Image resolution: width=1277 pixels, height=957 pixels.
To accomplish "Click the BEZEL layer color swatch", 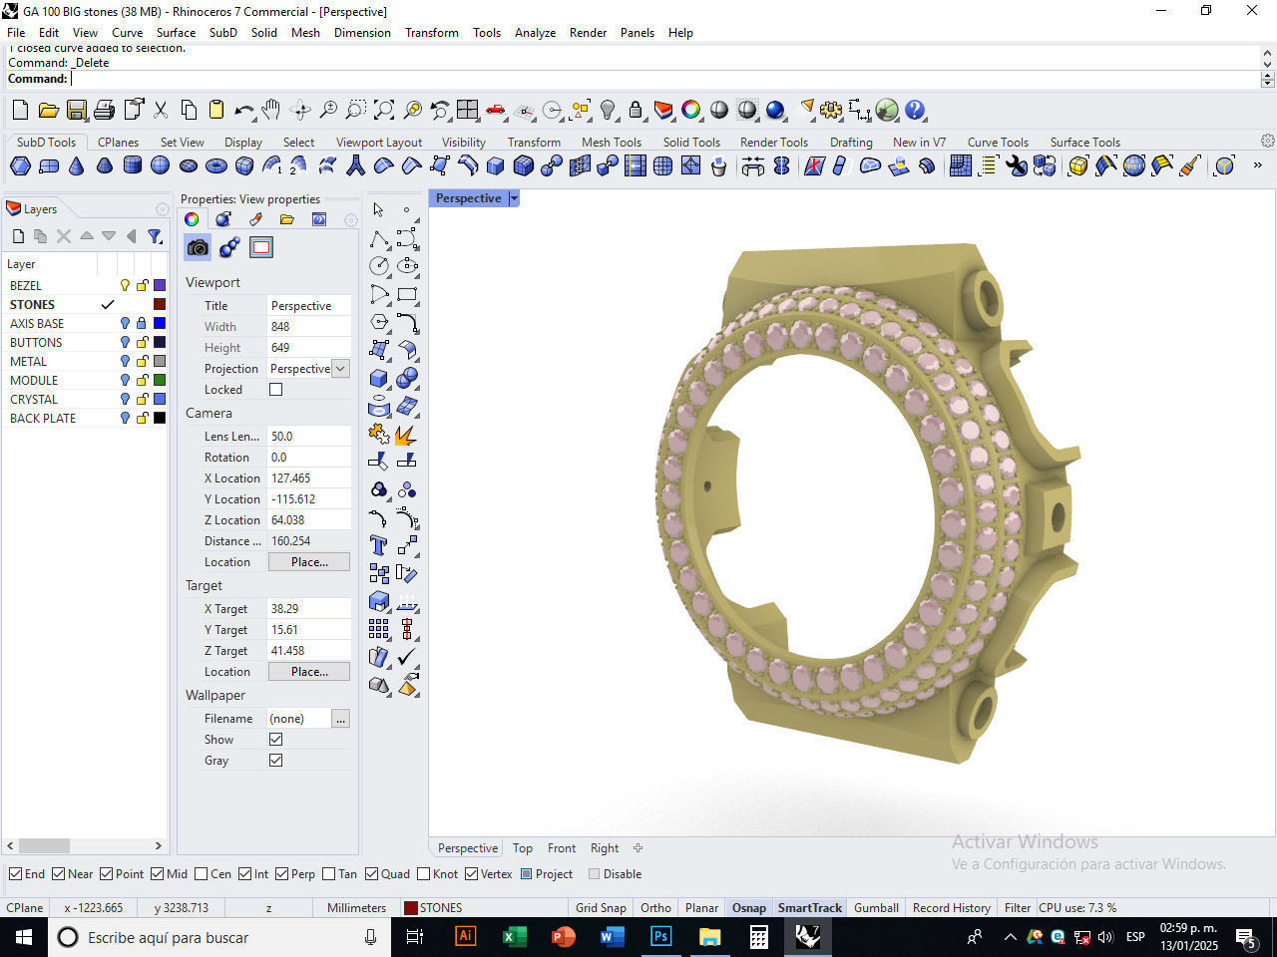I will point(160,285).
